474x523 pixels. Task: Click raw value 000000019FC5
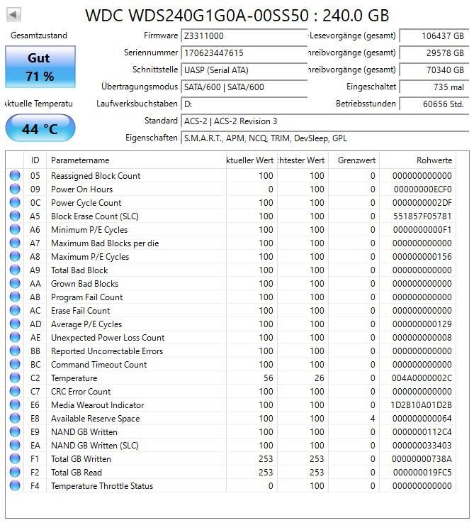coord(422,473)
